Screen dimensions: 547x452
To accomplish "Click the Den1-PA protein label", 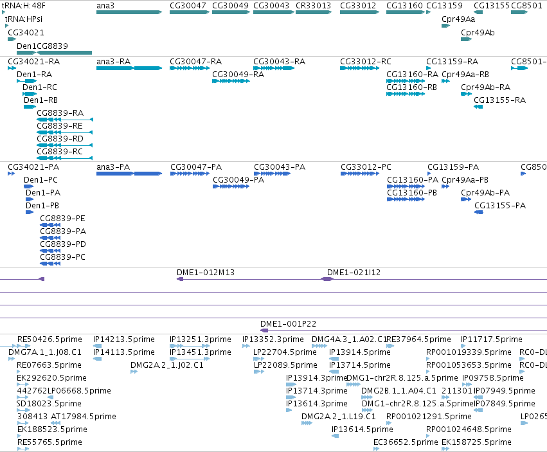I will pos(43,193).
